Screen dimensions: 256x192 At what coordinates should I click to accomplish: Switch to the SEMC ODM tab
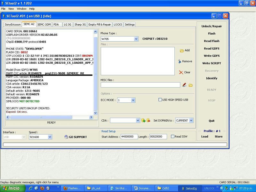tap(44, 24)
